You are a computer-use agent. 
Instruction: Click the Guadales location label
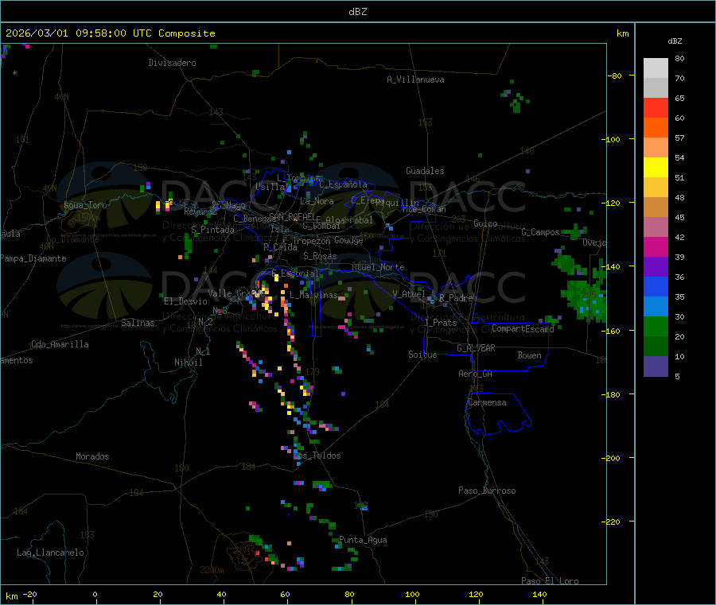tap(425, 171)
